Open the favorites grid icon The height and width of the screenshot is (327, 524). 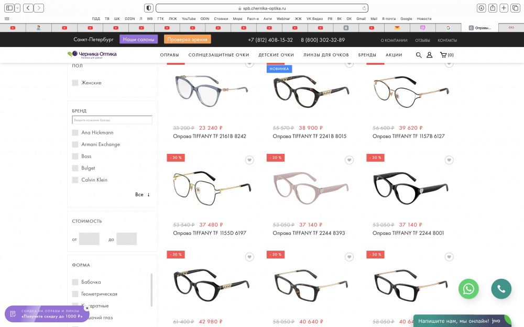point(7,19)
